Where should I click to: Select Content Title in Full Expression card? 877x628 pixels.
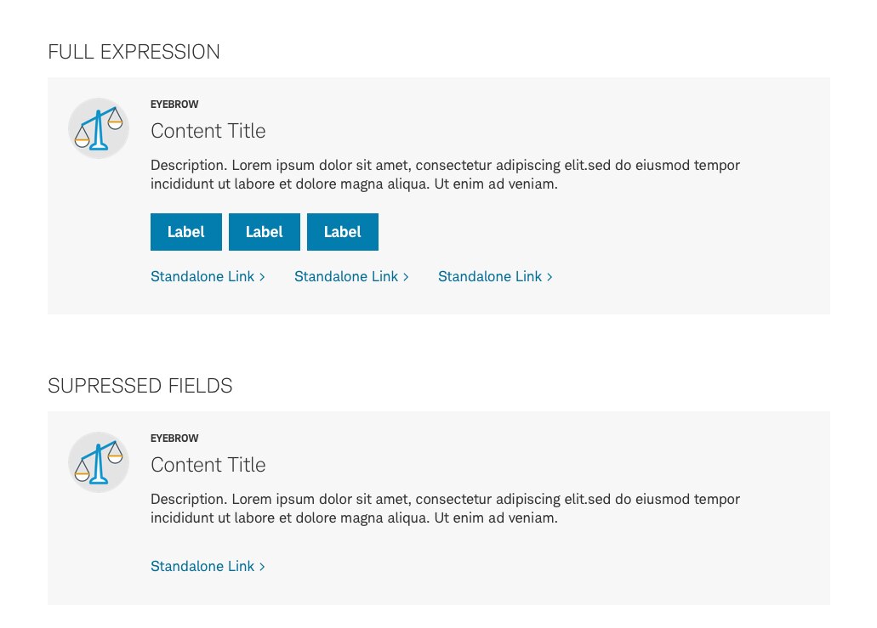[x=208, y=131]
